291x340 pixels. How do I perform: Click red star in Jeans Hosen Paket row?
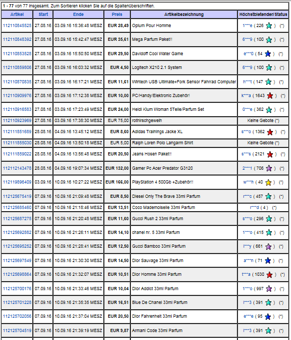click(x=270, y=154)
